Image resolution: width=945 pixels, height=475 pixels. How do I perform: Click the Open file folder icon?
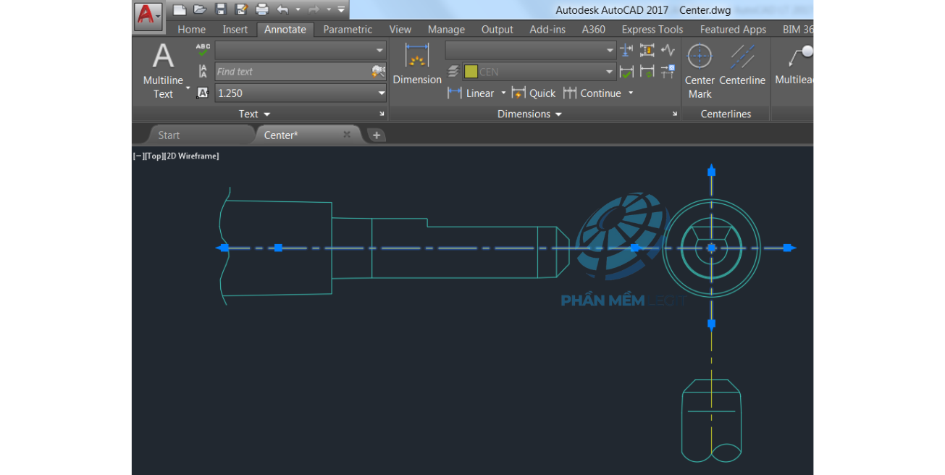pos(201,9)
